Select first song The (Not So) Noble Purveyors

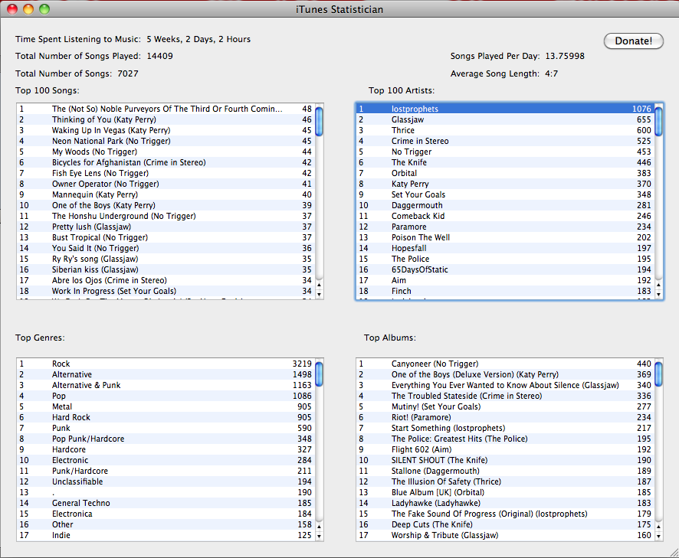pos(166,109)
